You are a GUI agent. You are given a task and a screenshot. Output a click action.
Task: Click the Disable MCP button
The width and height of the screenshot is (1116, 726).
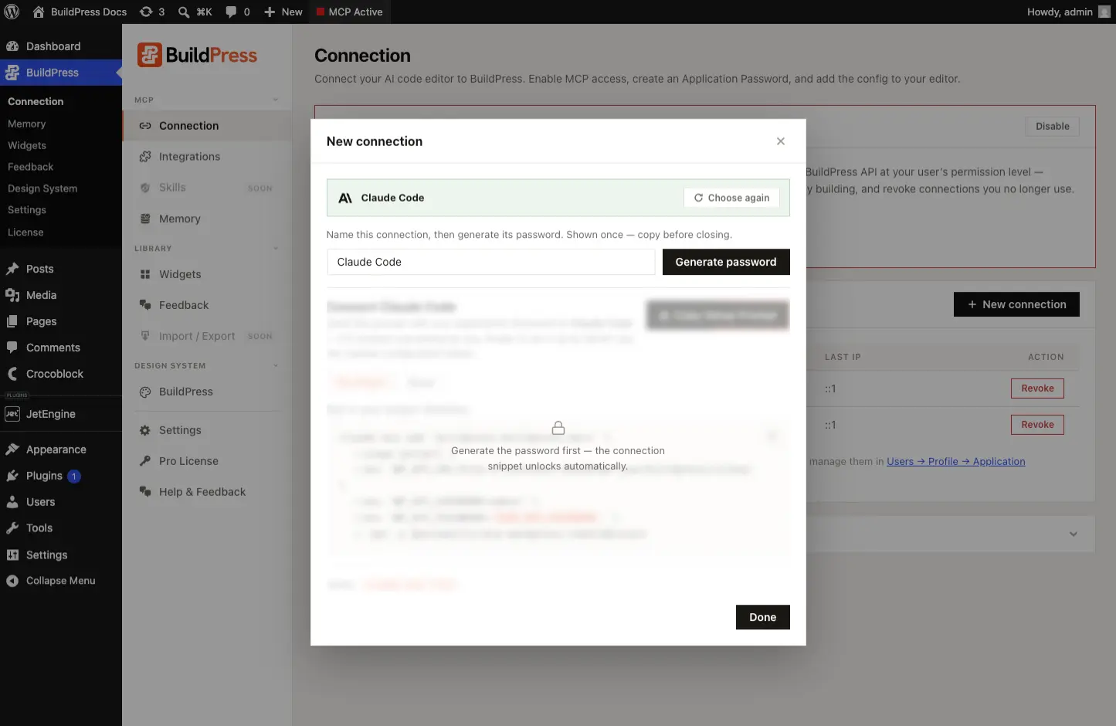[x=1053, y=127]
